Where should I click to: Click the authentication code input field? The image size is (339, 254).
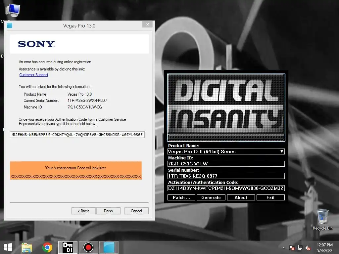(x=77, y=135)
